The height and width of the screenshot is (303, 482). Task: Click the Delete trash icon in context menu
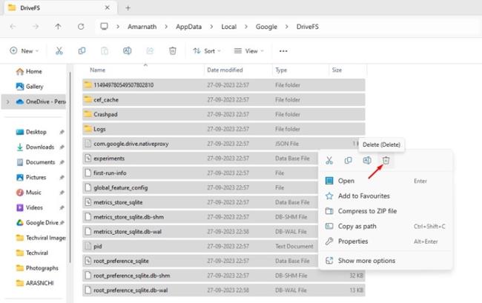pos(386,160)
